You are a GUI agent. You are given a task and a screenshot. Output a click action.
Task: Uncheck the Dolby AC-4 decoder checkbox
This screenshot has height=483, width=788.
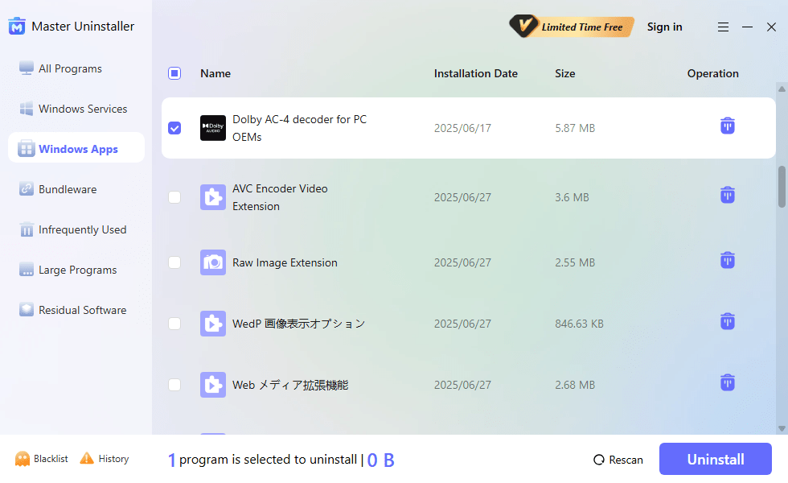coord(174,128)
